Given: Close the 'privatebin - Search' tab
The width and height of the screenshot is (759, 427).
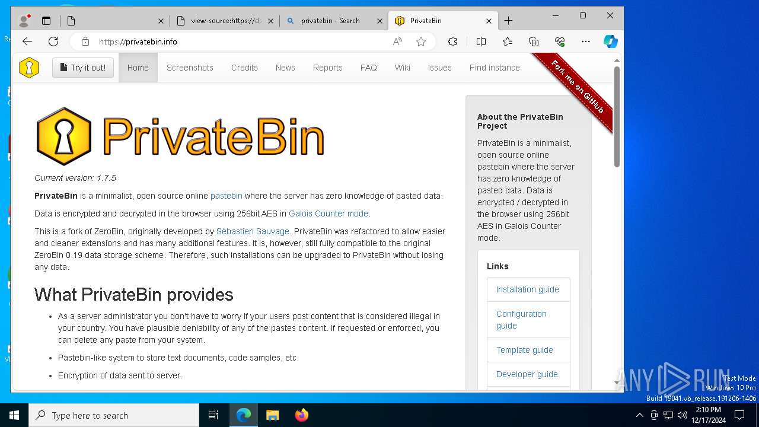Looking at the screenshot, I should (380, 21).
